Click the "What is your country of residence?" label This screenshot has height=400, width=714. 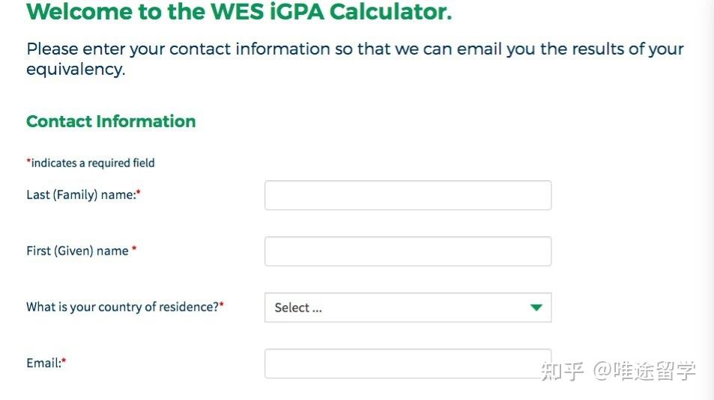(x=122, y=307)
